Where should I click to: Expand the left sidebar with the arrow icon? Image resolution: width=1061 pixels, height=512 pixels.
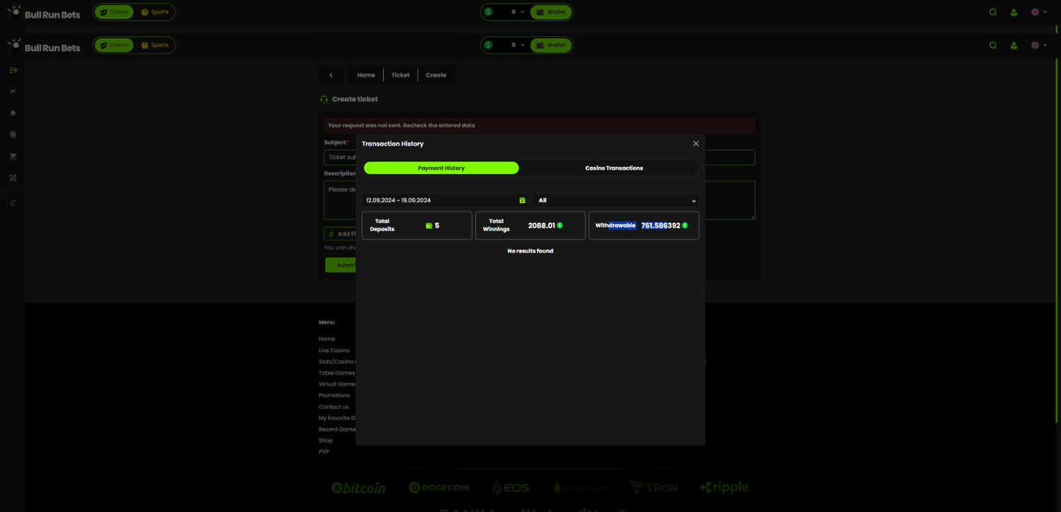13,70
